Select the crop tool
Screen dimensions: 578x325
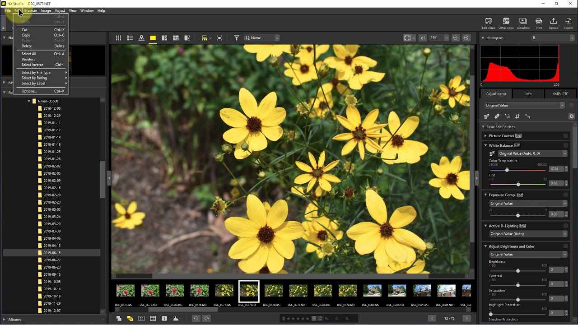(x=517, y=116)
